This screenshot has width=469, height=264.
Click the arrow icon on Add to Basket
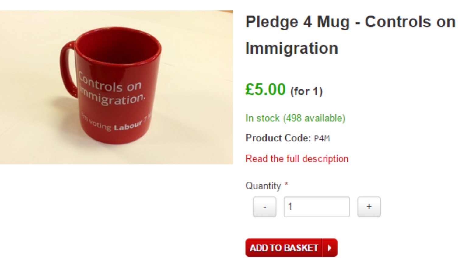tap(330, 248)
